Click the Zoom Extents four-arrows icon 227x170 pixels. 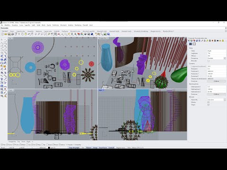tap(45, 34)
